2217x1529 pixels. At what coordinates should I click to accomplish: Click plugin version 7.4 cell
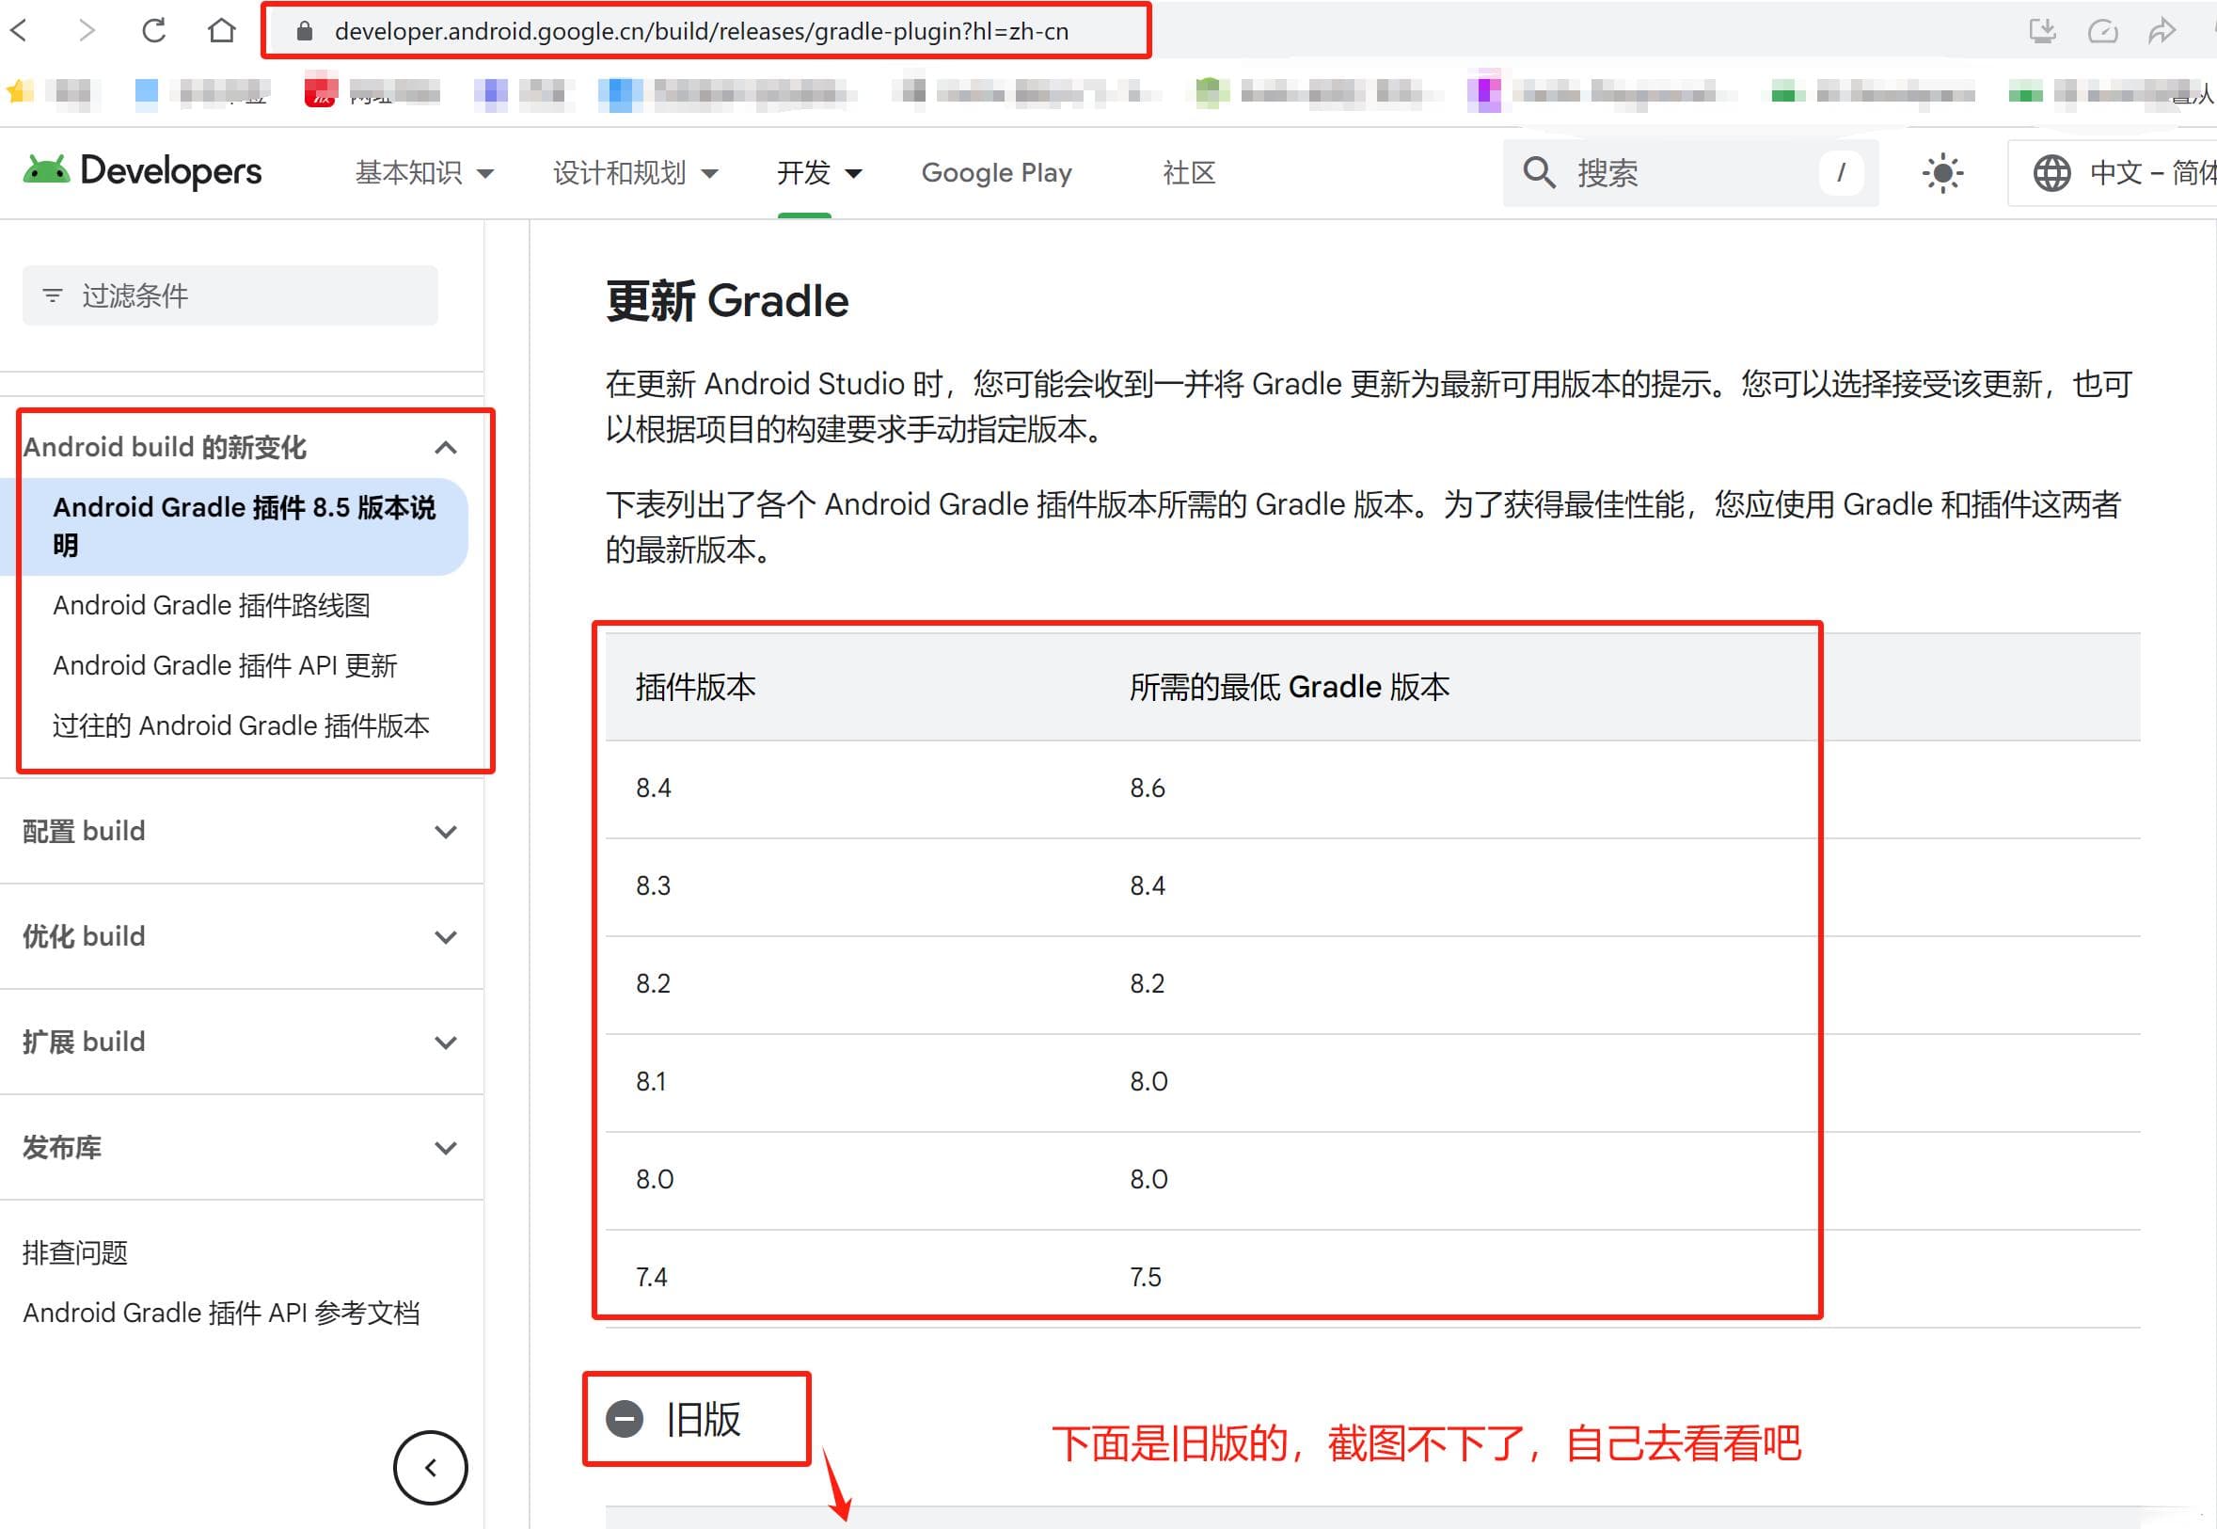(652, 1277)
